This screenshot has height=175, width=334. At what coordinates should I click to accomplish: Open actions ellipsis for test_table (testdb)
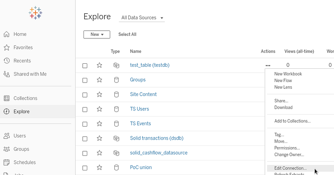click(268, 65)
